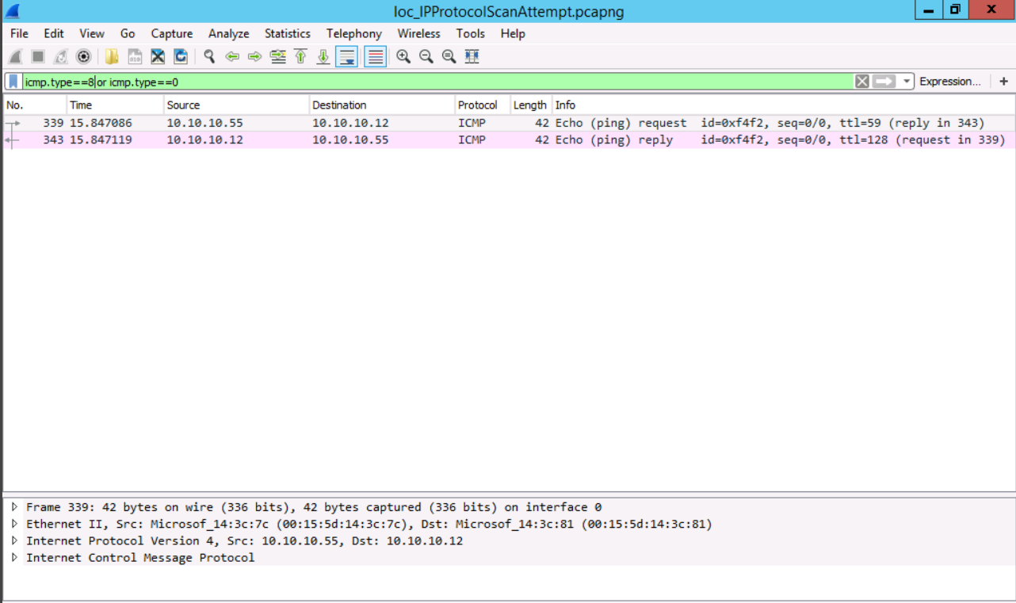This screenshot has height=603, width=1016.
Task: Sort by the Destination column header
Action: (x=382, y=105)
